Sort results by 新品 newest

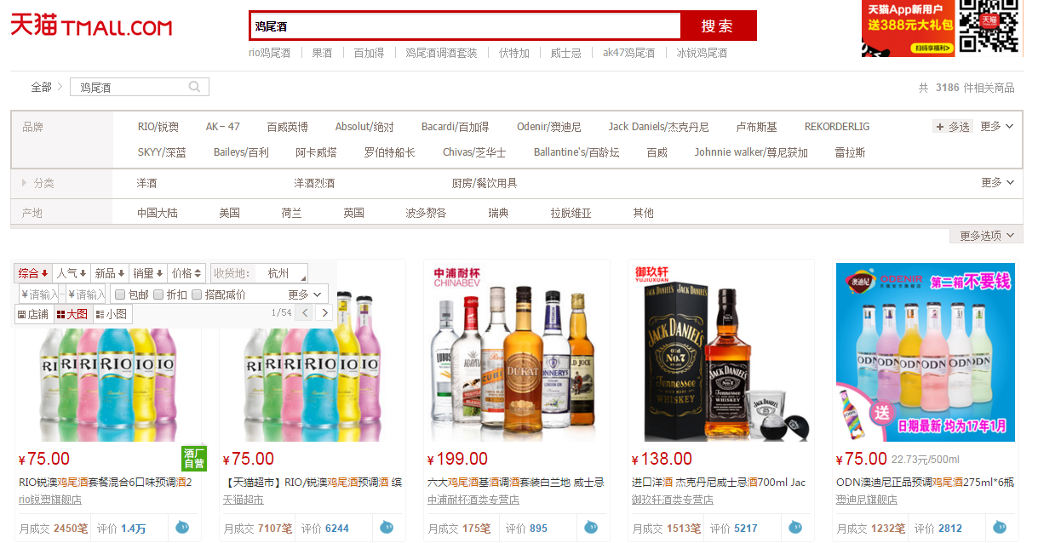(x=110, y=273)
